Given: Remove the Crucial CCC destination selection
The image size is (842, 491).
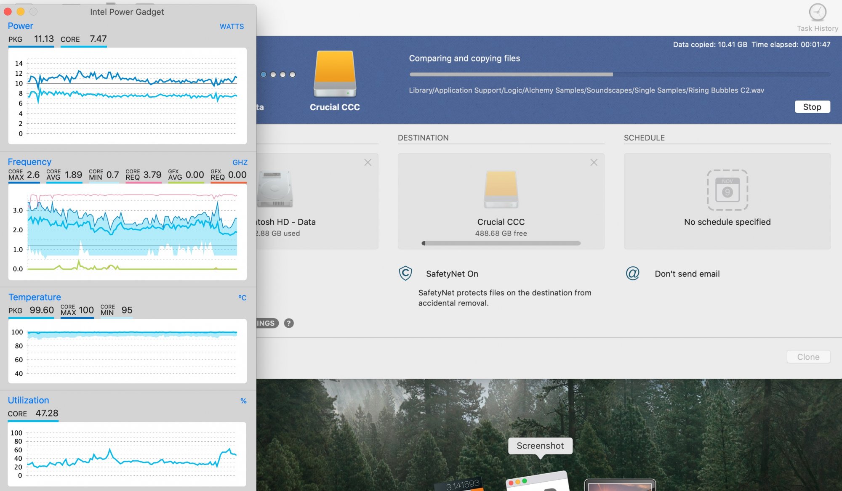Looking at the screenshot, I should point(594,162).
